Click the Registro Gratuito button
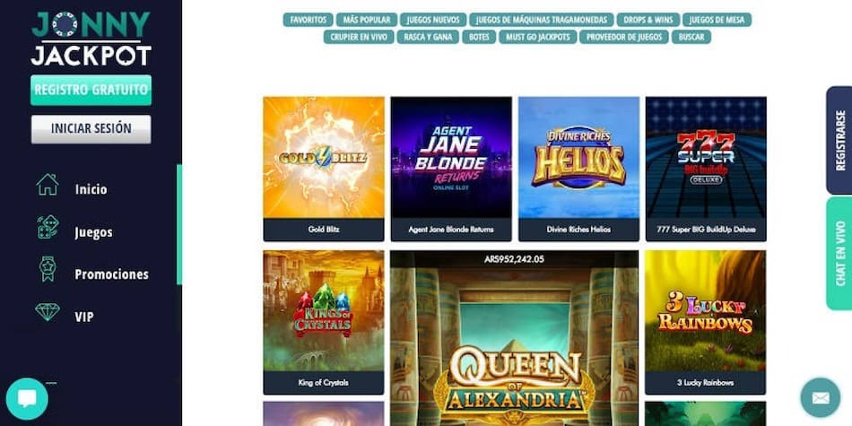The height and width of the screenshot is (426, 852). (x=91, y=90)
